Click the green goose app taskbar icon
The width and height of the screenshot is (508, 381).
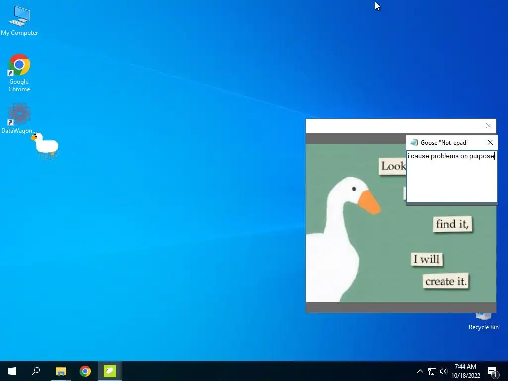click(110, 371)
